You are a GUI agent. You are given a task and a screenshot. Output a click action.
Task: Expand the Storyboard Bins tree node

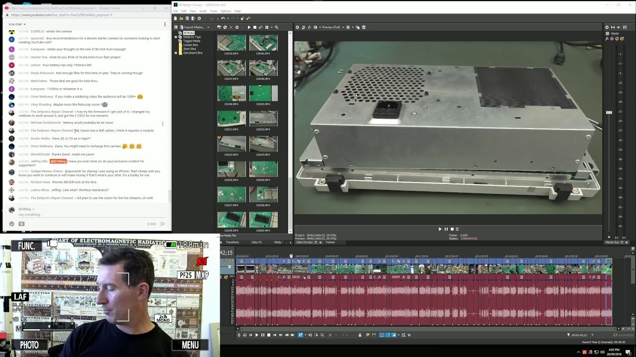pyautogui.click(x=175, y=53)
